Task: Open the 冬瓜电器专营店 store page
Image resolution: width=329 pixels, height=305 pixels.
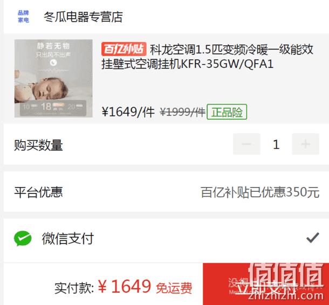Action: [x=83, y=17]
